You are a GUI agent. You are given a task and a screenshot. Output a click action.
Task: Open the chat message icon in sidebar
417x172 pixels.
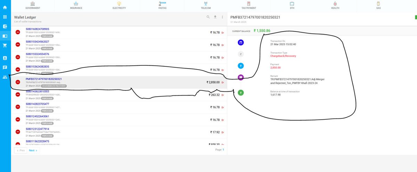[x=5, y=67]
